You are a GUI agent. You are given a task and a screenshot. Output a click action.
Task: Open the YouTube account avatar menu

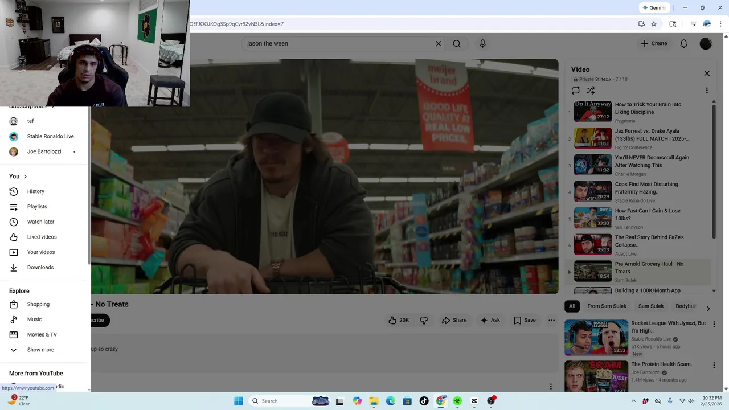[706, 43]
